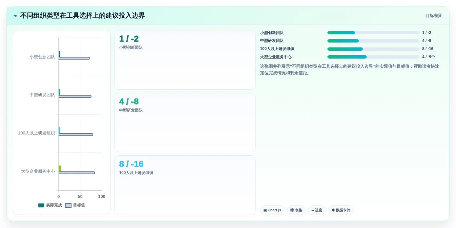
Task: Select the 表格 tag chip
Action: point(296,210)
